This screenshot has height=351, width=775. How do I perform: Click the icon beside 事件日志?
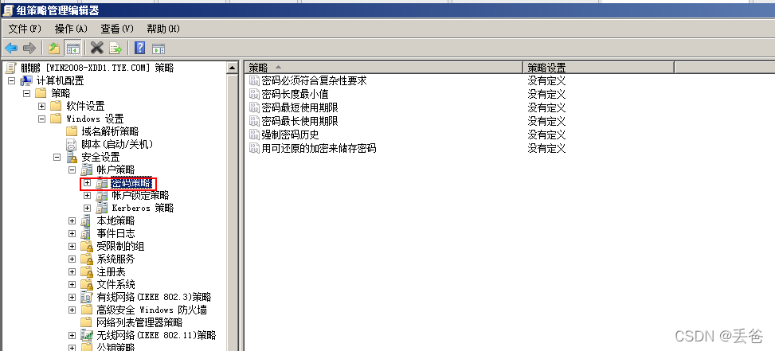click(x=87, y=233)
